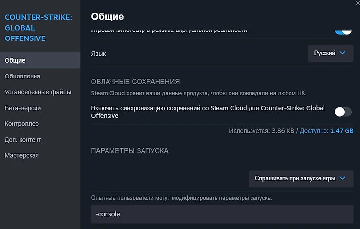Image resolution: width=360 pixels, height=229 pixels.
Task: Open the Общие settings tab
Action: (x=40, y=60)
